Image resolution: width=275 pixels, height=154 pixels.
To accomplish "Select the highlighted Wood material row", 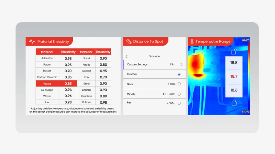I will [x=47, y=84].
